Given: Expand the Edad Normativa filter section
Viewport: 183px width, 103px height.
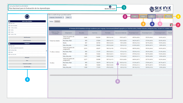Looking at the screenshot, I should pyautogui.click(x=27, y=38).
